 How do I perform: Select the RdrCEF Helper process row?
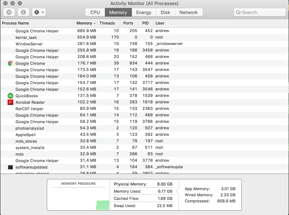coord(144,109)
